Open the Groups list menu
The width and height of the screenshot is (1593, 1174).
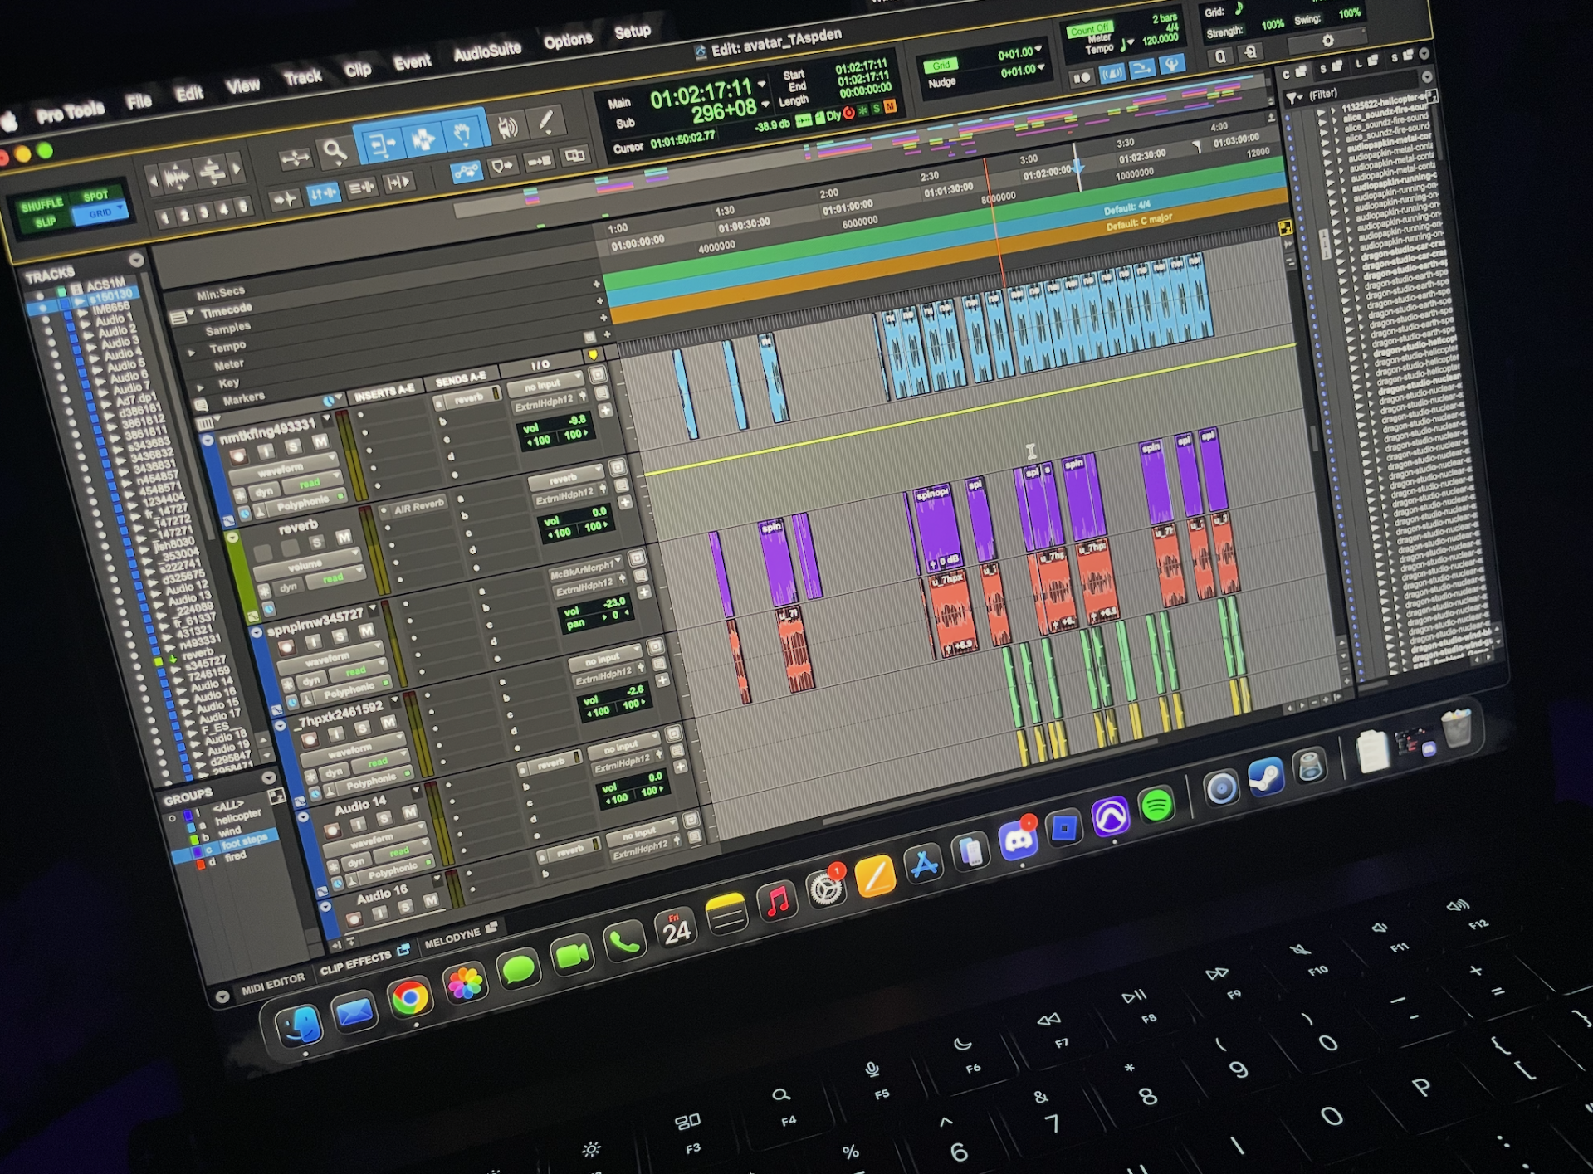click(x=268, y=777)
